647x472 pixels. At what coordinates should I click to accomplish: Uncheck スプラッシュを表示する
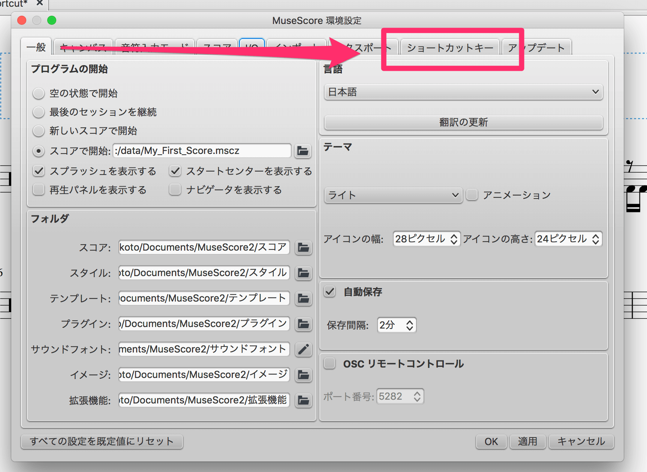click(x=39, y=171)
